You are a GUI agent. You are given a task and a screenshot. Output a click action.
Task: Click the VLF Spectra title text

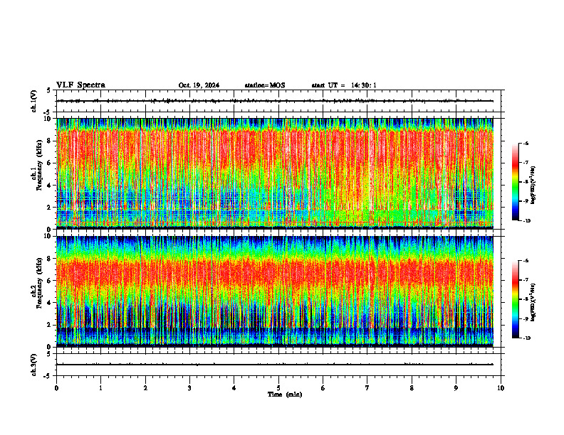coord(80,85)
